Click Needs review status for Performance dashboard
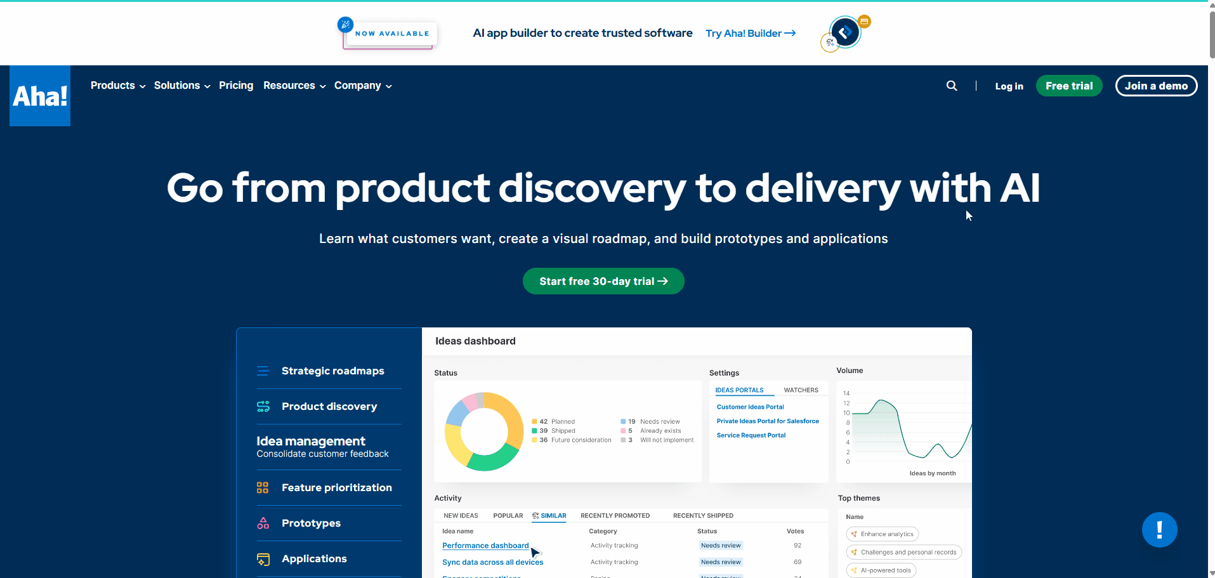Image resolution: width=1215 pixels, height=578 pixels. tap(721, 546)
